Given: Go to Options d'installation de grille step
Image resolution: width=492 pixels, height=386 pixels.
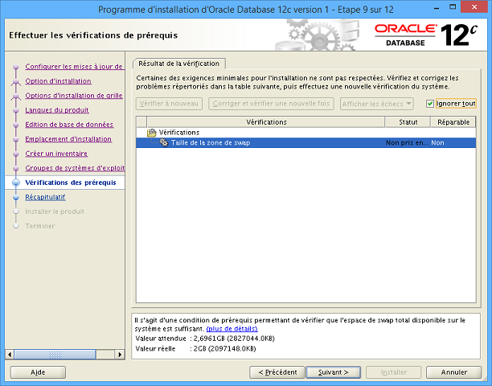Looking at the screenshot, I should (x=74, y=96).
